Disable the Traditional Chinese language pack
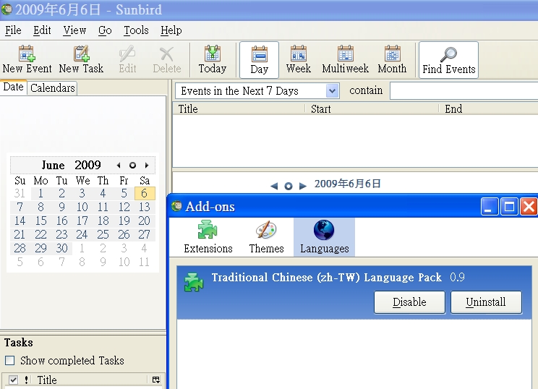Viewport: 538px width, 389px height. (409, 302)
